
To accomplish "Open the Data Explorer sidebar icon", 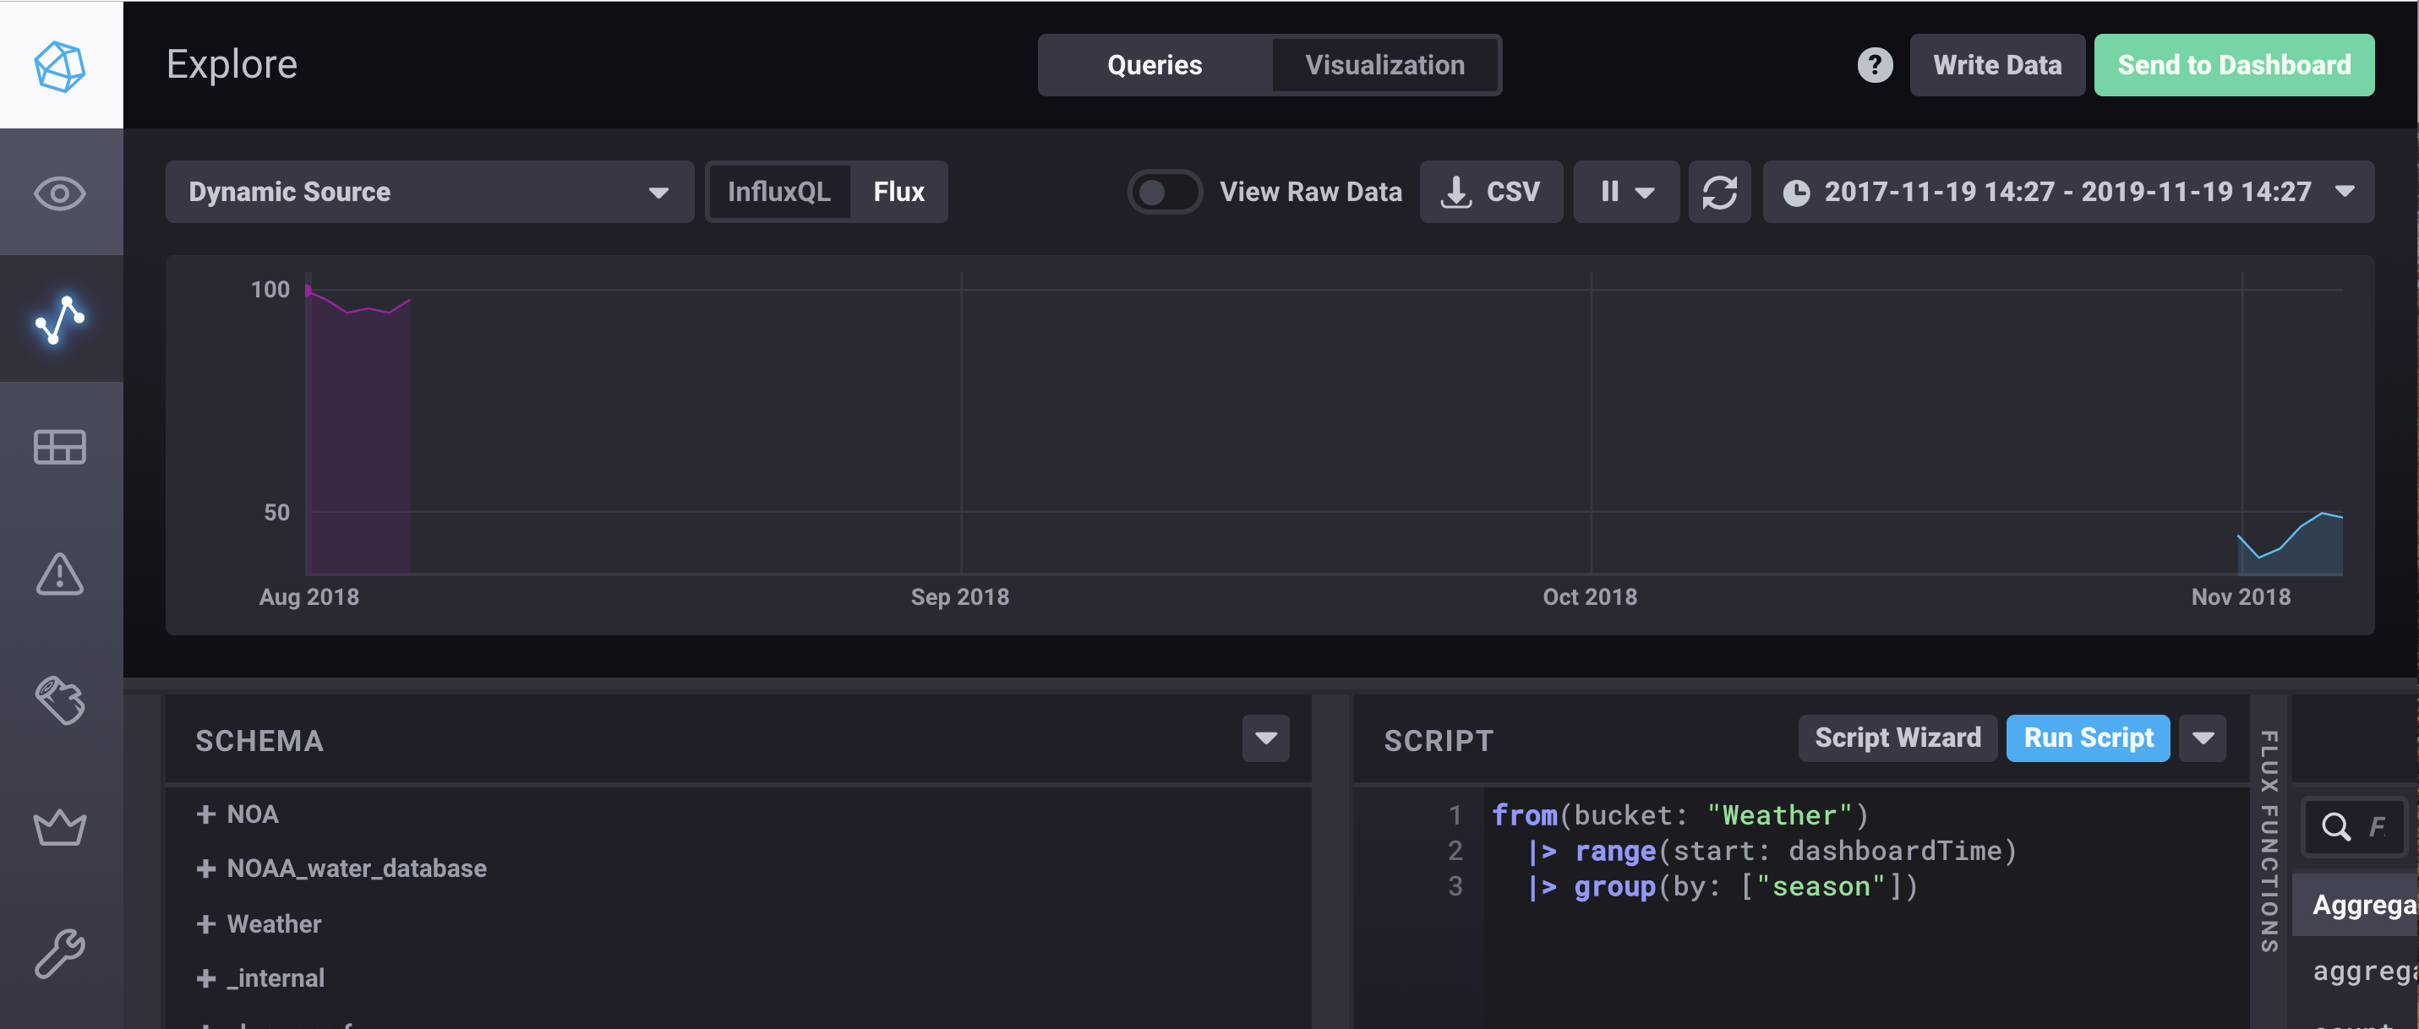I will [x=59, y=319].
